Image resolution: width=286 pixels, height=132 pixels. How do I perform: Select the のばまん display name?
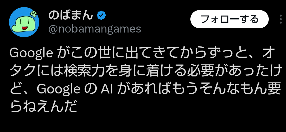(x=71, y=15)
